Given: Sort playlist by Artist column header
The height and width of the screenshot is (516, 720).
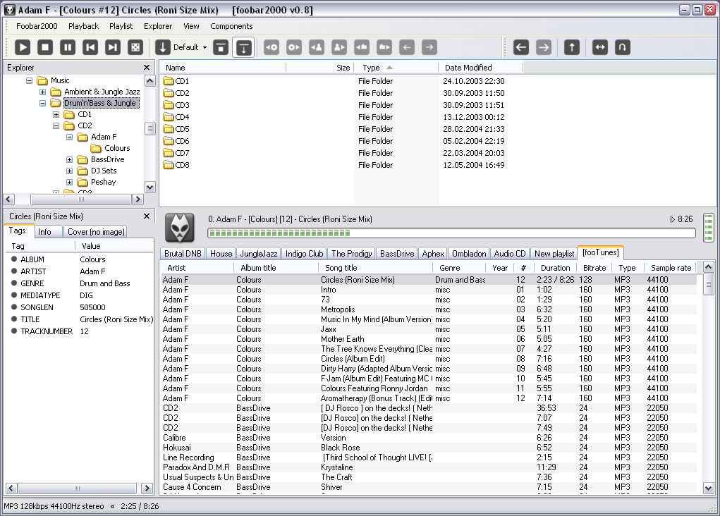Looking at the screenshot, I should pos(197,268).
